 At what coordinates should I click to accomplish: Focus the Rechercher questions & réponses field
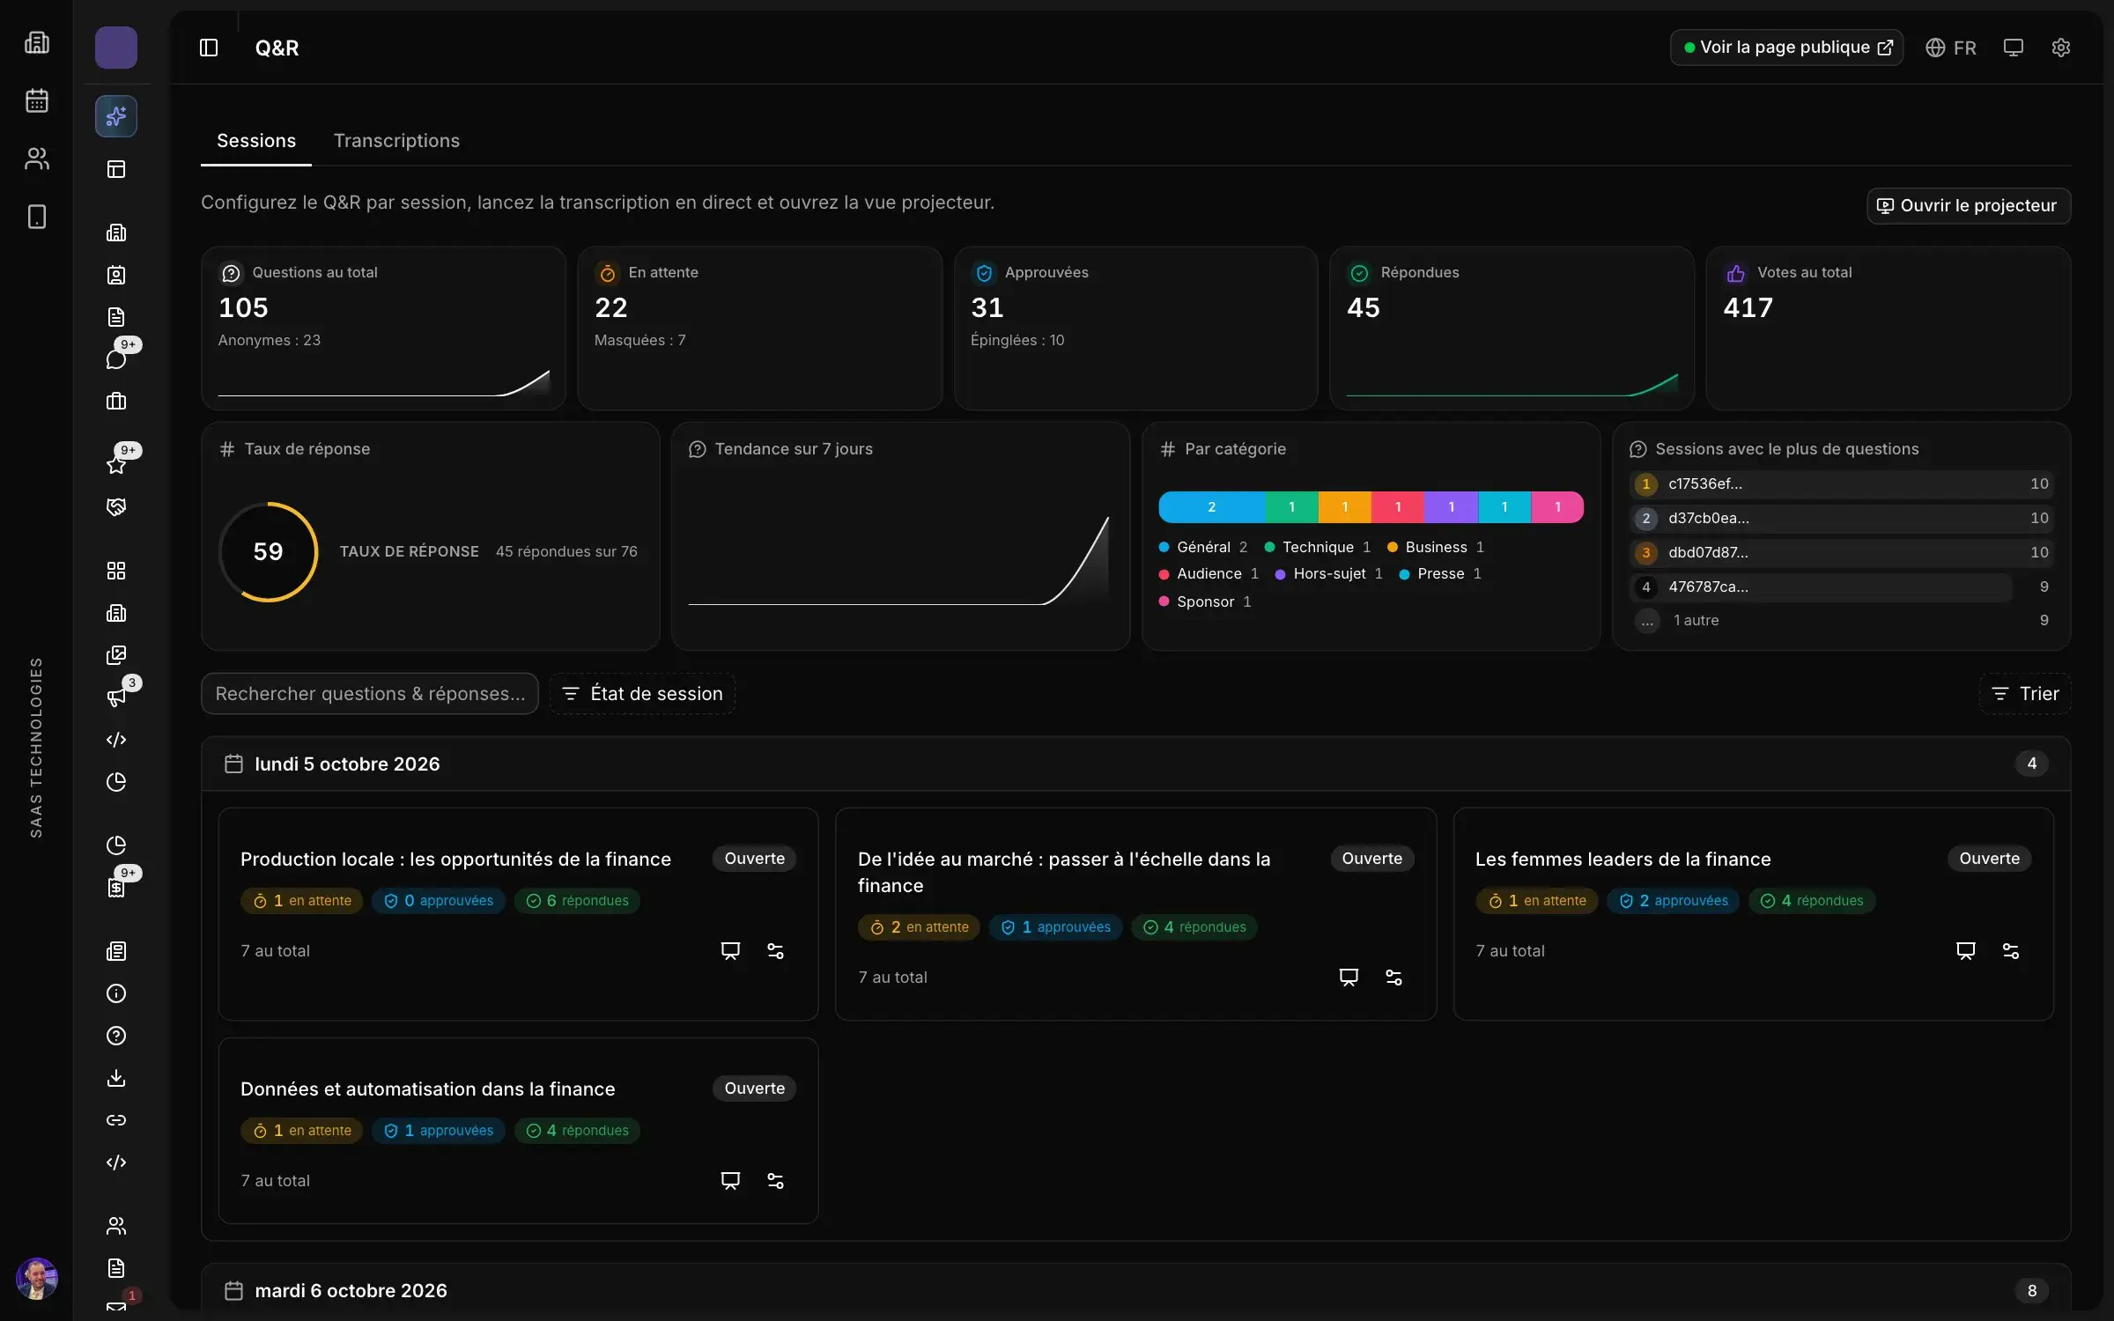(x=369, y=694)
